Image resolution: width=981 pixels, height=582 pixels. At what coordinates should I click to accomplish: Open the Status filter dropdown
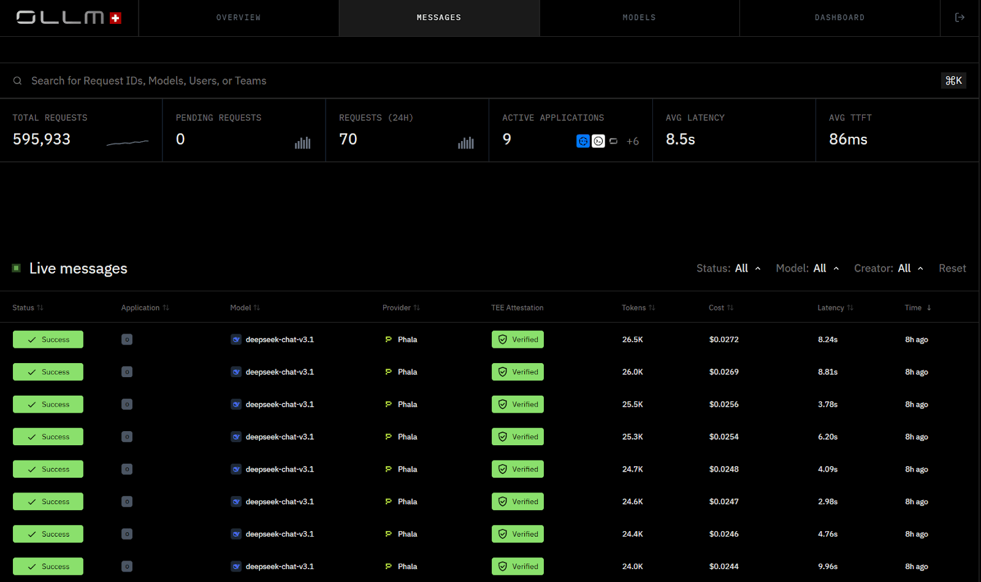click(728, 268)
